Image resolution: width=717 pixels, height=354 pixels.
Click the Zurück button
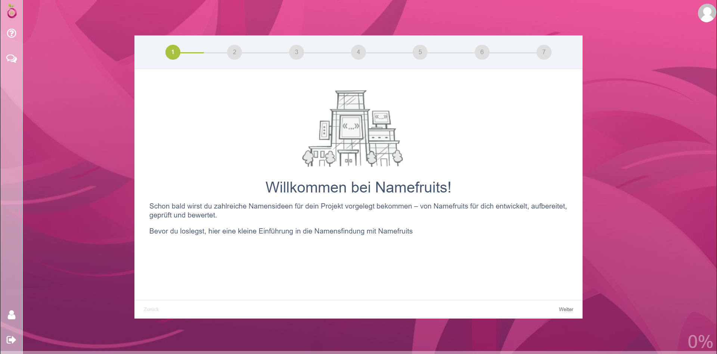click(151, 309)
